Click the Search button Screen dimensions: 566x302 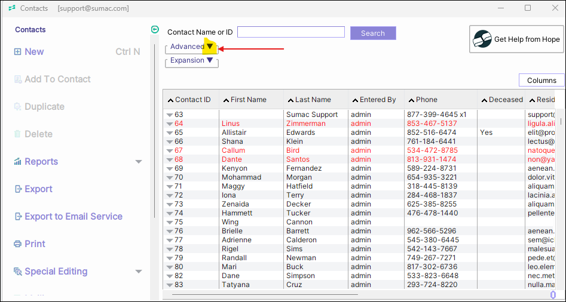coord(373,33)
